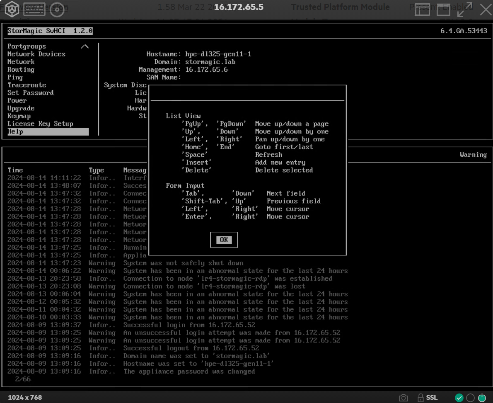
Task: Select the Network menu entry
Action: 21,62
